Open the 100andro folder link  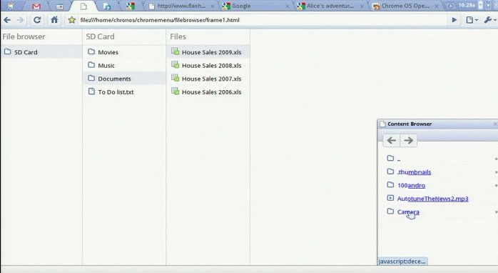coord(411,186)
